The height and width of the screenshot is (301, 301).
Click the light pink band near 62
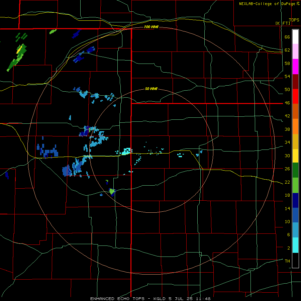(295, 51)
